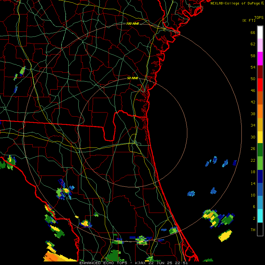Select the dark orange legend swatch
Viewport: 265px width, 265px height.
pyautogui.click(x=260, y=98)
